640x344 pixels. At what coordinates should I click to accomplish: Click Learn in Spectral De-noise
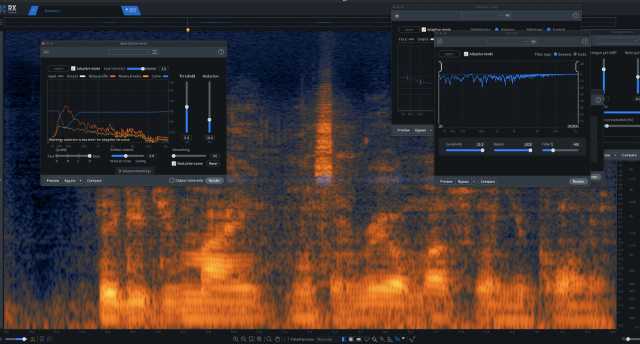(58, 69)
